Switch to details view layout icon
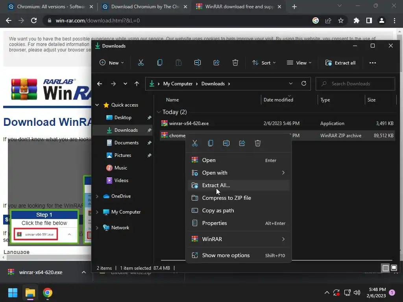The height and width of the screenshot is (302, 403). click(x=386, y=268)
